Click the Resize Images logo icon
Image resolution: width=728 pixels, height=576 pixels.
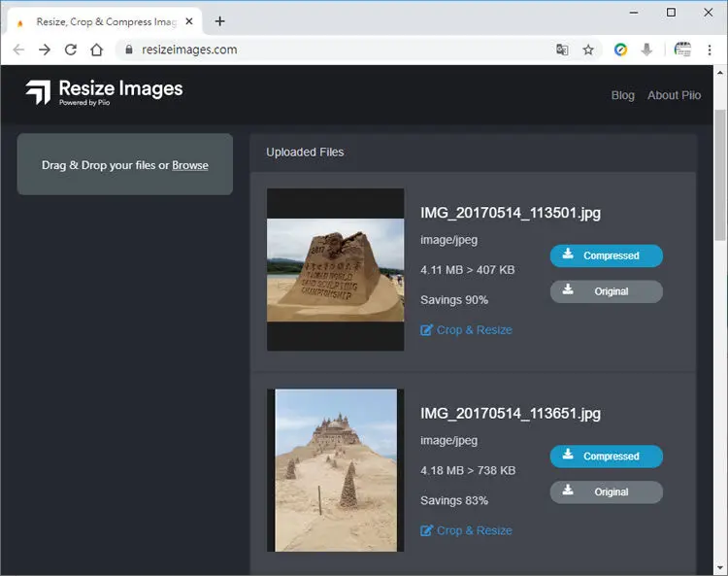38,92
